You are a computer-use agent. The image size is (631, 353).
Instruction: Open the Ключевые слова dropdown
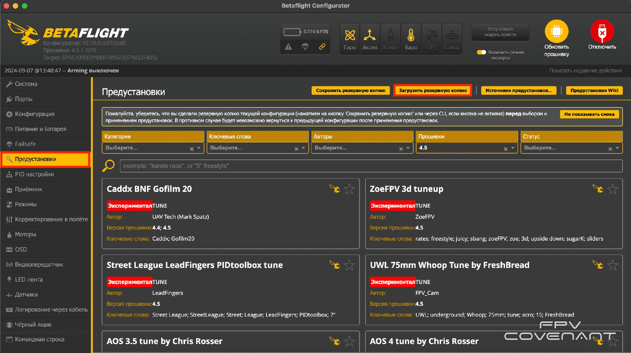coord(257,148)
